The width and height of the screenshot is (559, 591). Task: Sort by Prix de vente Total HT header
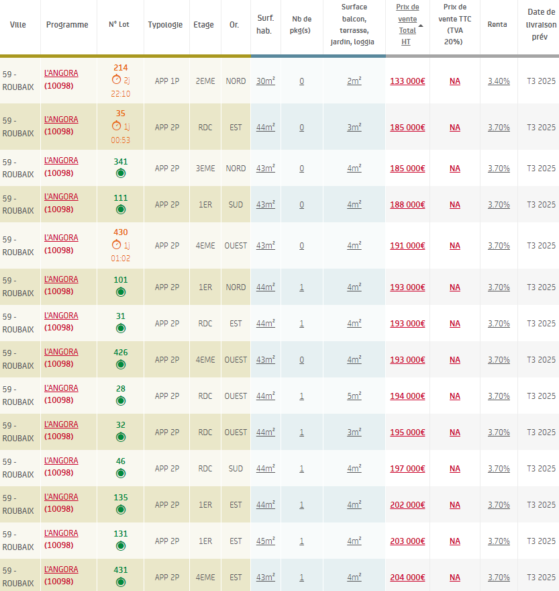407,24
